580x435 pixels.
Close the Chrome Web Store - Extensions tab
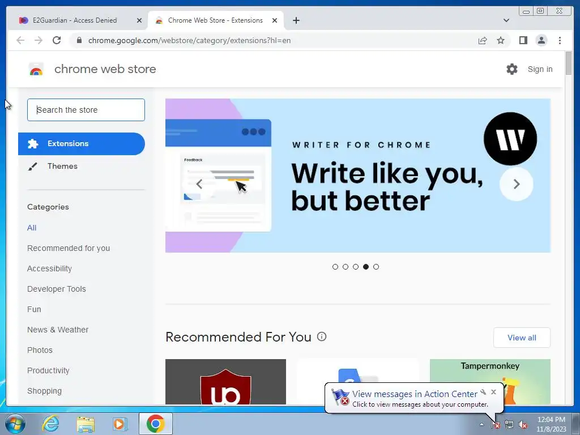275,20
